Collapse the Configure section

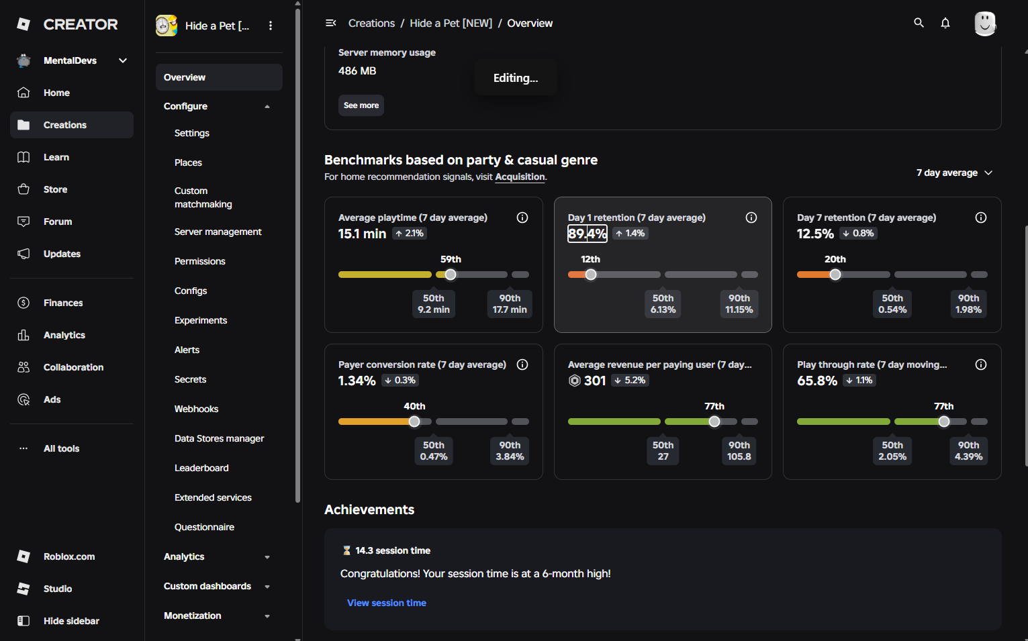267,107
